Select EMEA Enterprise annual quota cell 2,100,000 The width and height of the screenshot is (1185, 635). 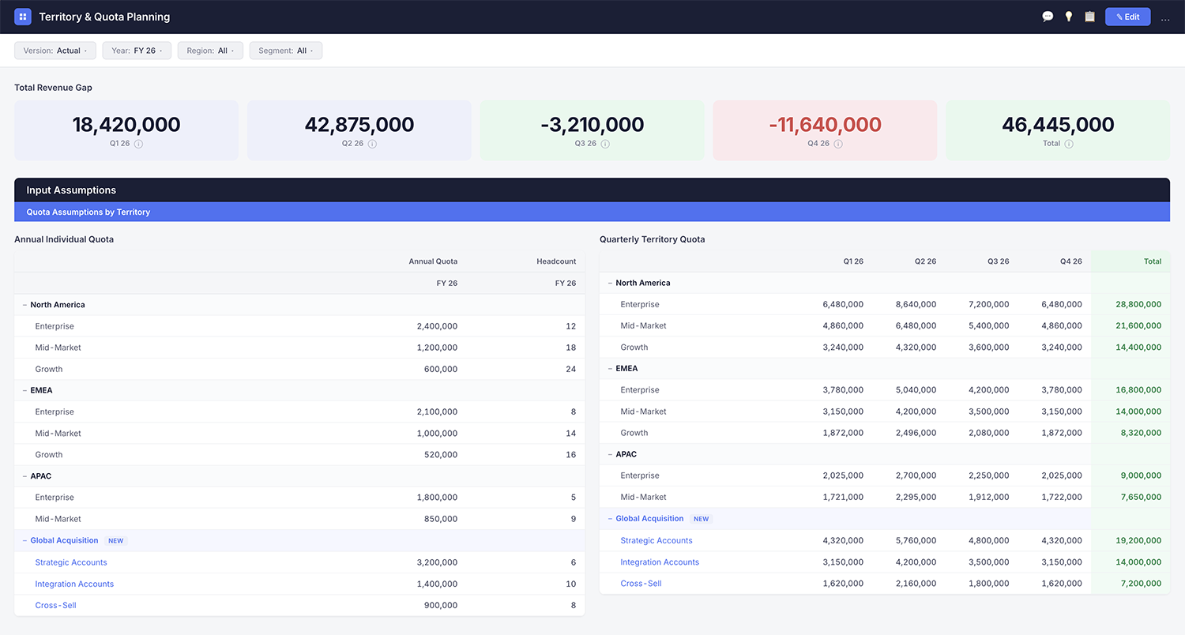click(437, 411)
